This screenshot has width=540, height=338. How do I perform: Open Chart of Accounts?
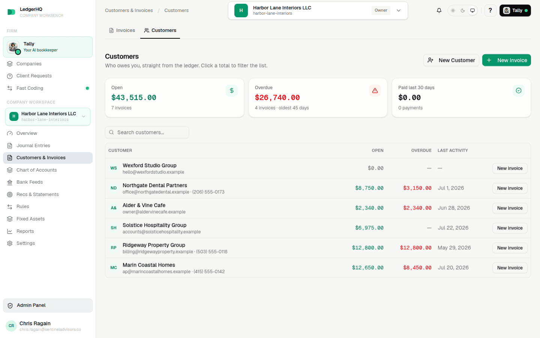click(48, 170)
